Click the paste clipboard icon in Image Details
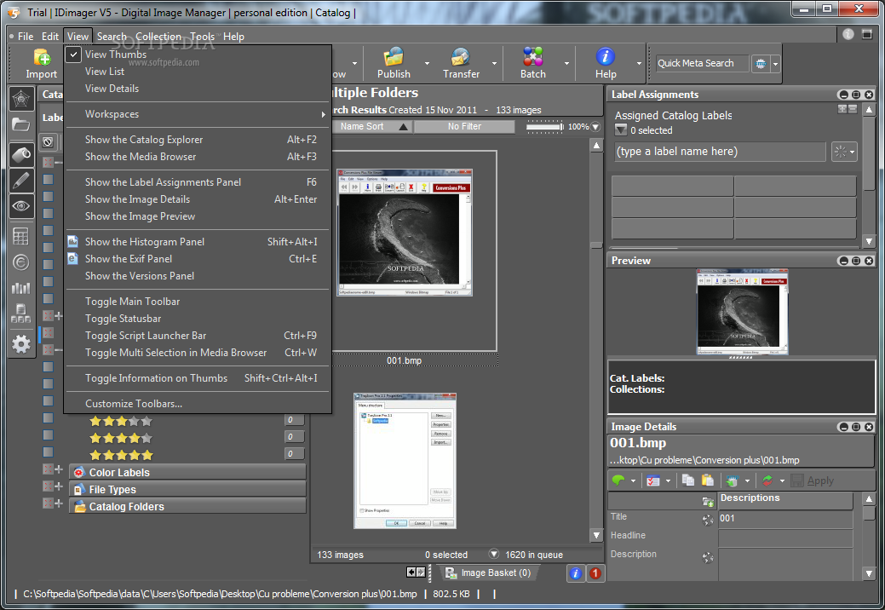885x610 pixels. click(707, 481)
